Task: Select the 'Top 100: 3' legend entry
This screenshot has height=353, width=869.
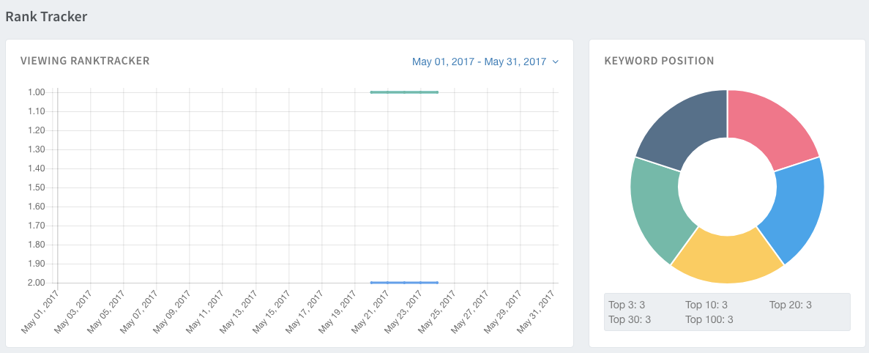Action: [x=709, y=319]
